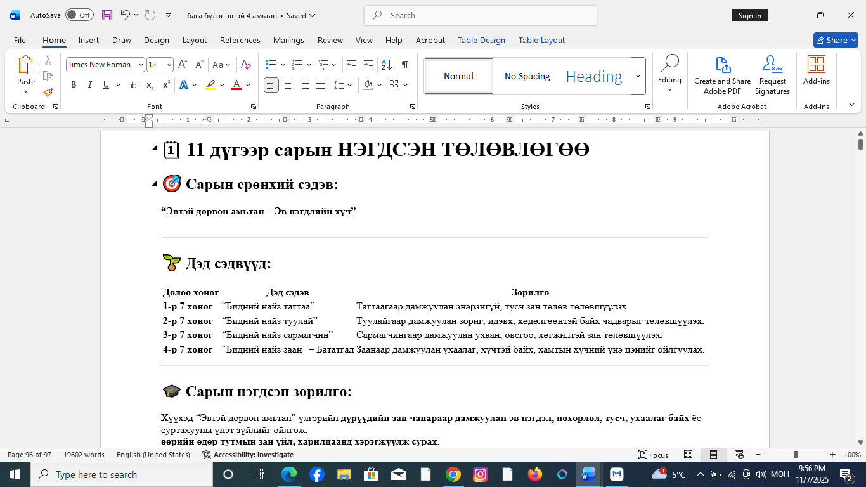Open the Format Painter
Screen dimensions: 866x487
point(48,92)
